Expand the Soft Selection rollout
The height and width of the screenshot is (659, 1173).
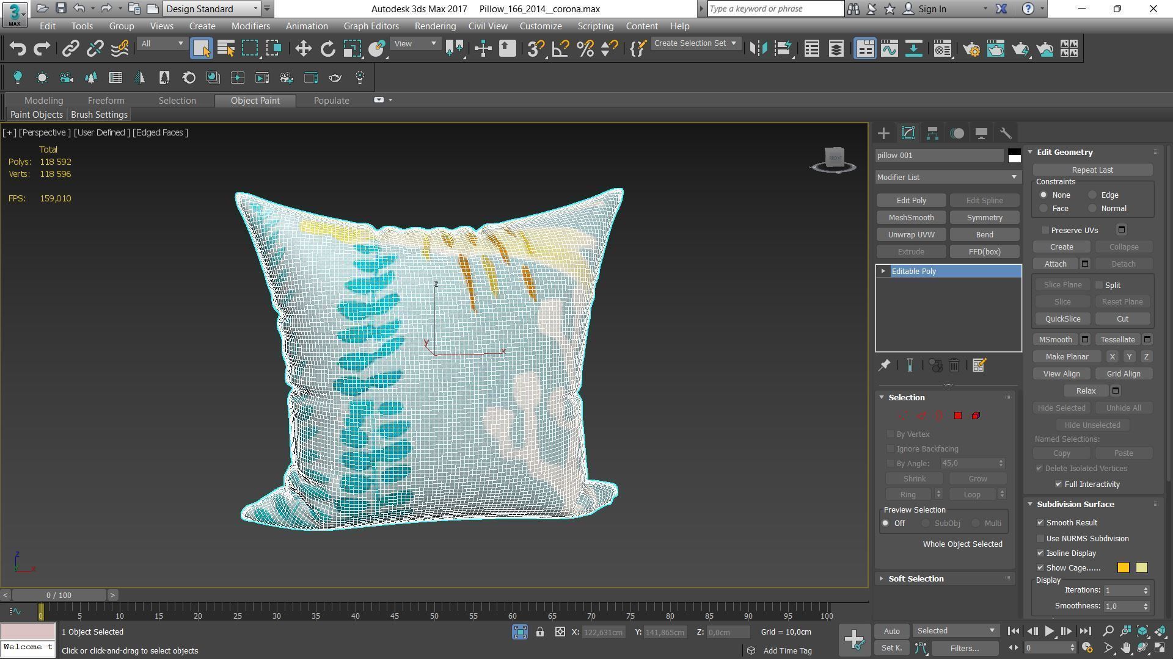916,579
